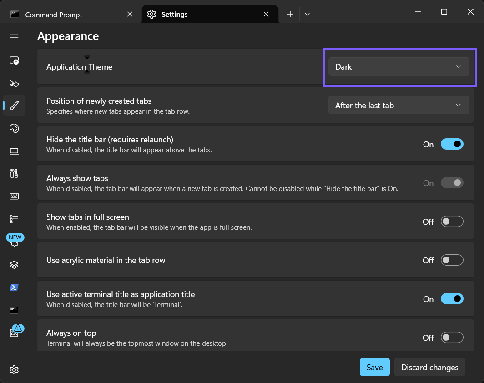Open Rendering settings laptop icon
Image resolution: width=484 pixels, height=383 pixels.
point(14,151)
